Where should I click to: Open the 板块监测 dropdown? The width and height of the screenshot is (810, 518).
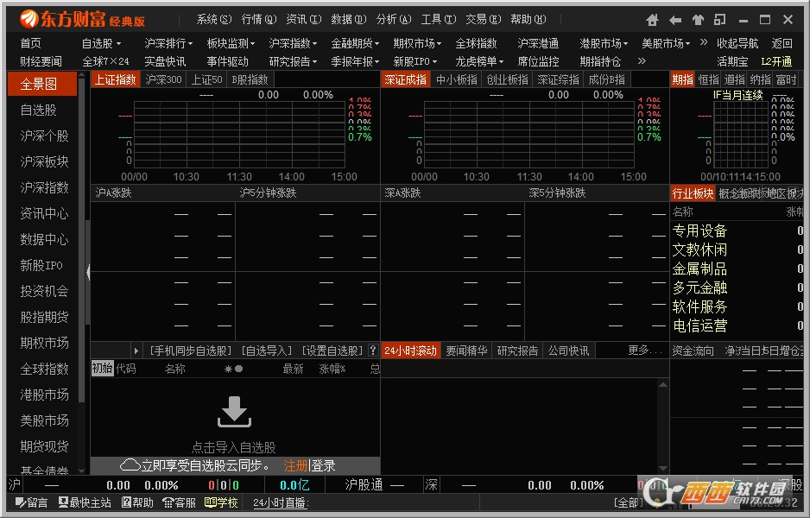[x=231, y=43]
